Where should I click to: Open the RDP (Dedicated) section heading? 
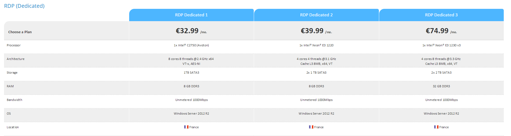(24, 6)
